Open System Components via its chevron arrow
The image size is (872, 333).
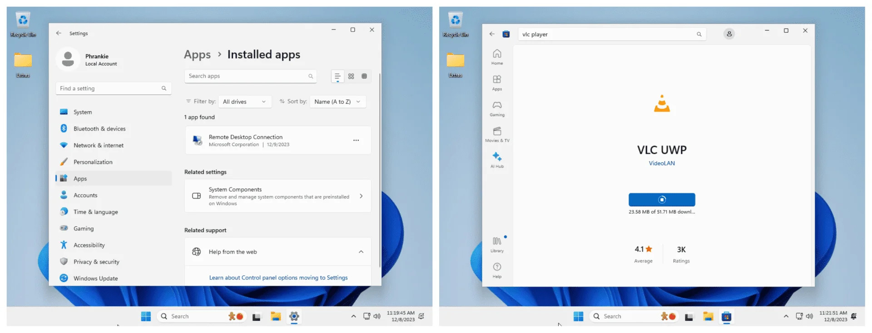(x=361, y=196)
